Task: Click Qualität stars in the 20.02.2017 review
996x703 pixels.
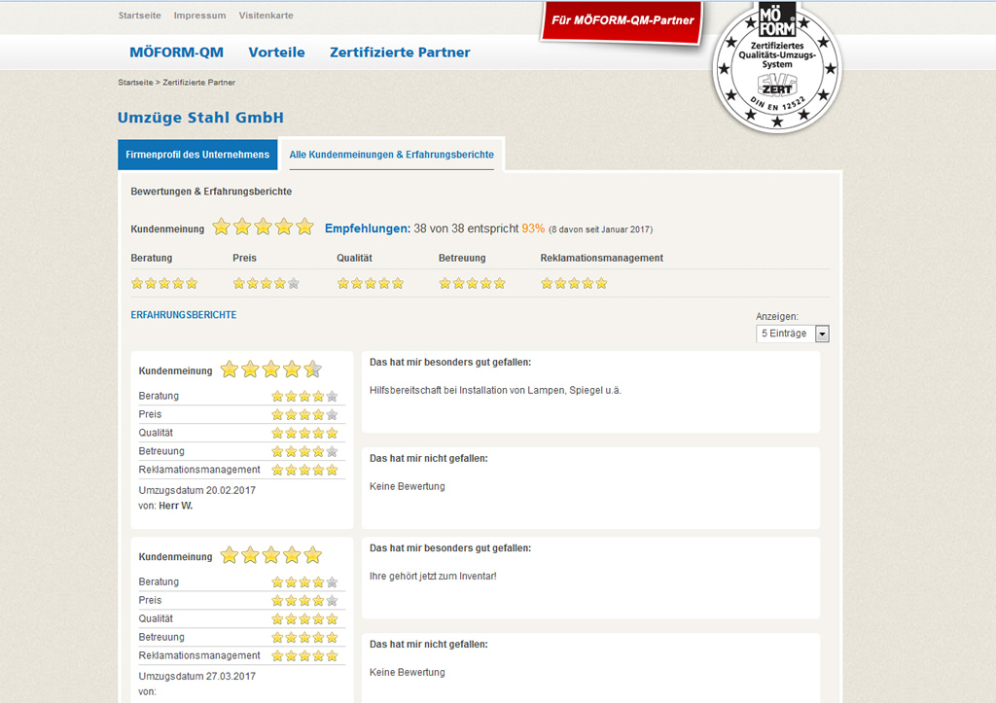Action: [x=304, y=433]
